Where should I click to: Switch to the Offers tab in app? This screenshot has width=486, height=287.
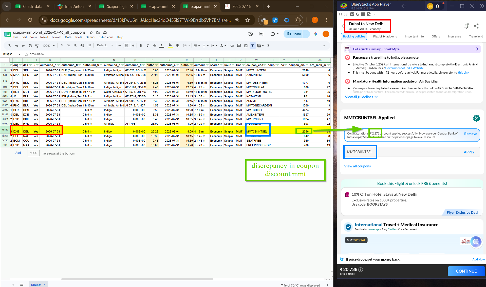[436, 36]
